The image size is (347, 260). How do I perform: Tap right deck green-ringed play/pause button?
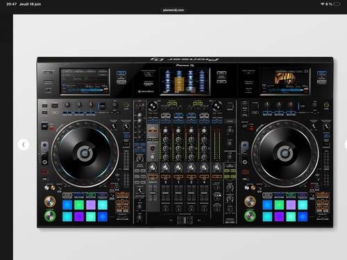coord(250,216)
